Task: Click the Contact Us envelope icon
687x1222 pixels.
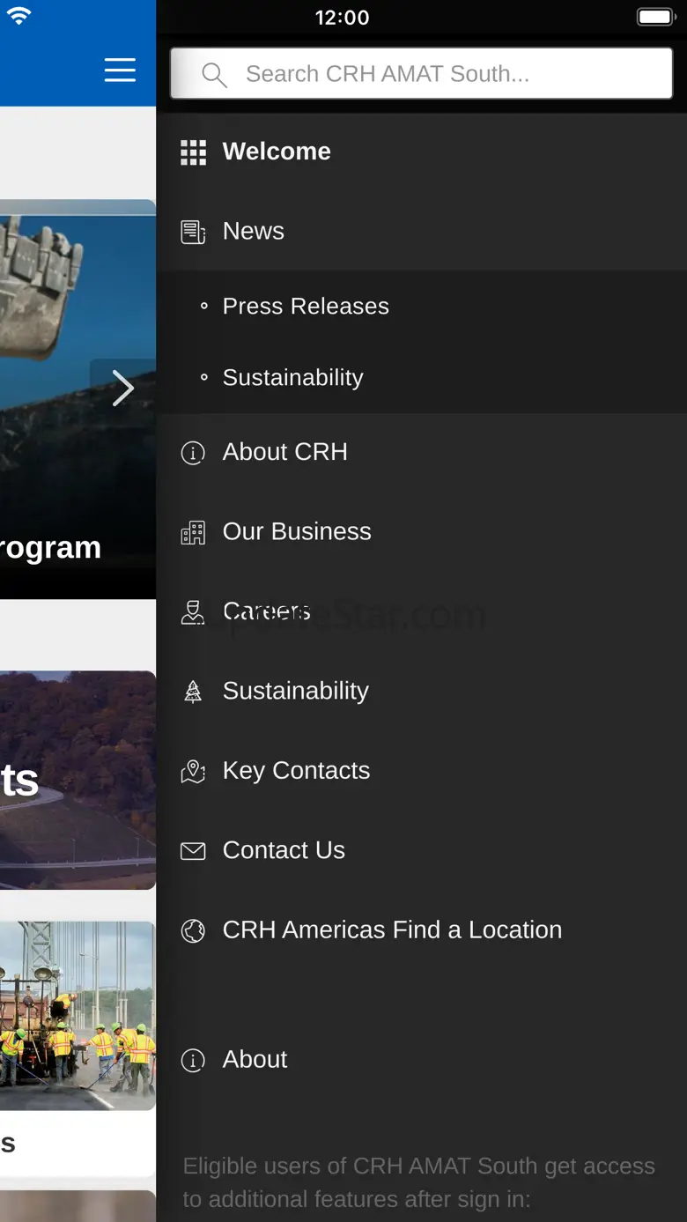Action: pyautogui.click(x=193, y=851)
